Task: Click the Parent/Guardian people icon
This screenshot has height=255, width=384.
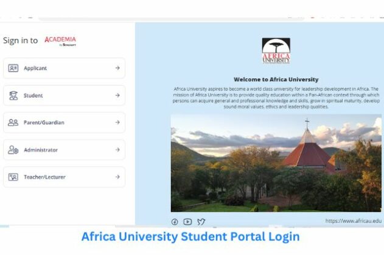Action: tap(13, 123)
